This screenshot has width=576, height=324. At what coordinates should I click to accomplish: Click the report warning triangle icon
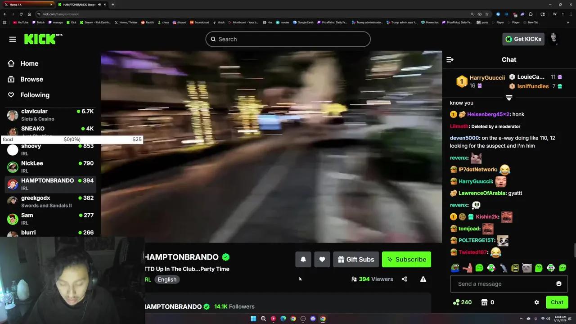click(423, 279)
